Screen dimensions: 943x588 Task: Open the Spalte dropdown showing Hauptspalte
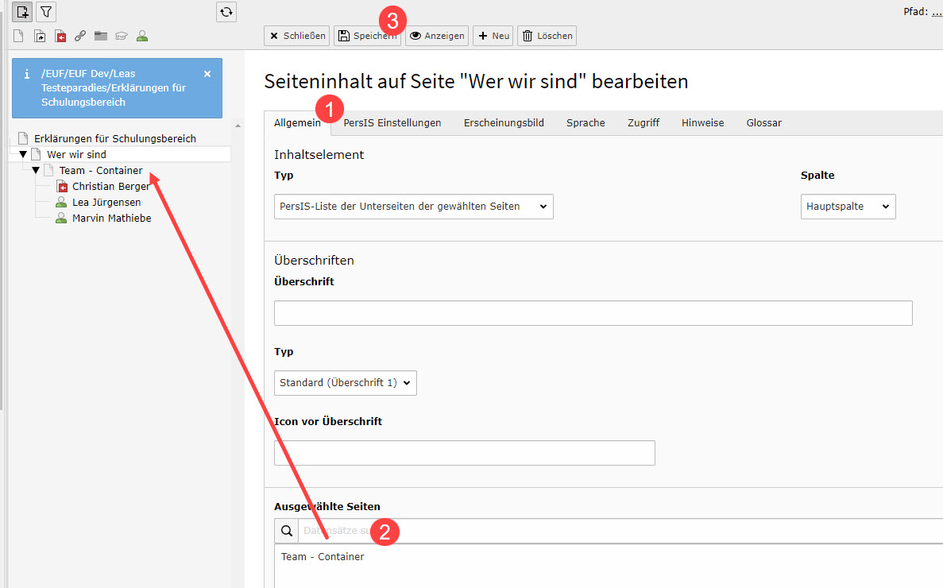[x=848, y=207]
